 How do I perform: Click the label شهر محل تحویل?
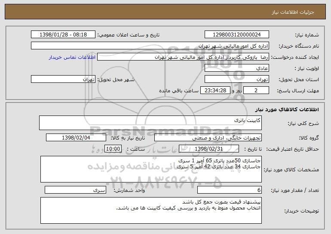pos(116,80)
